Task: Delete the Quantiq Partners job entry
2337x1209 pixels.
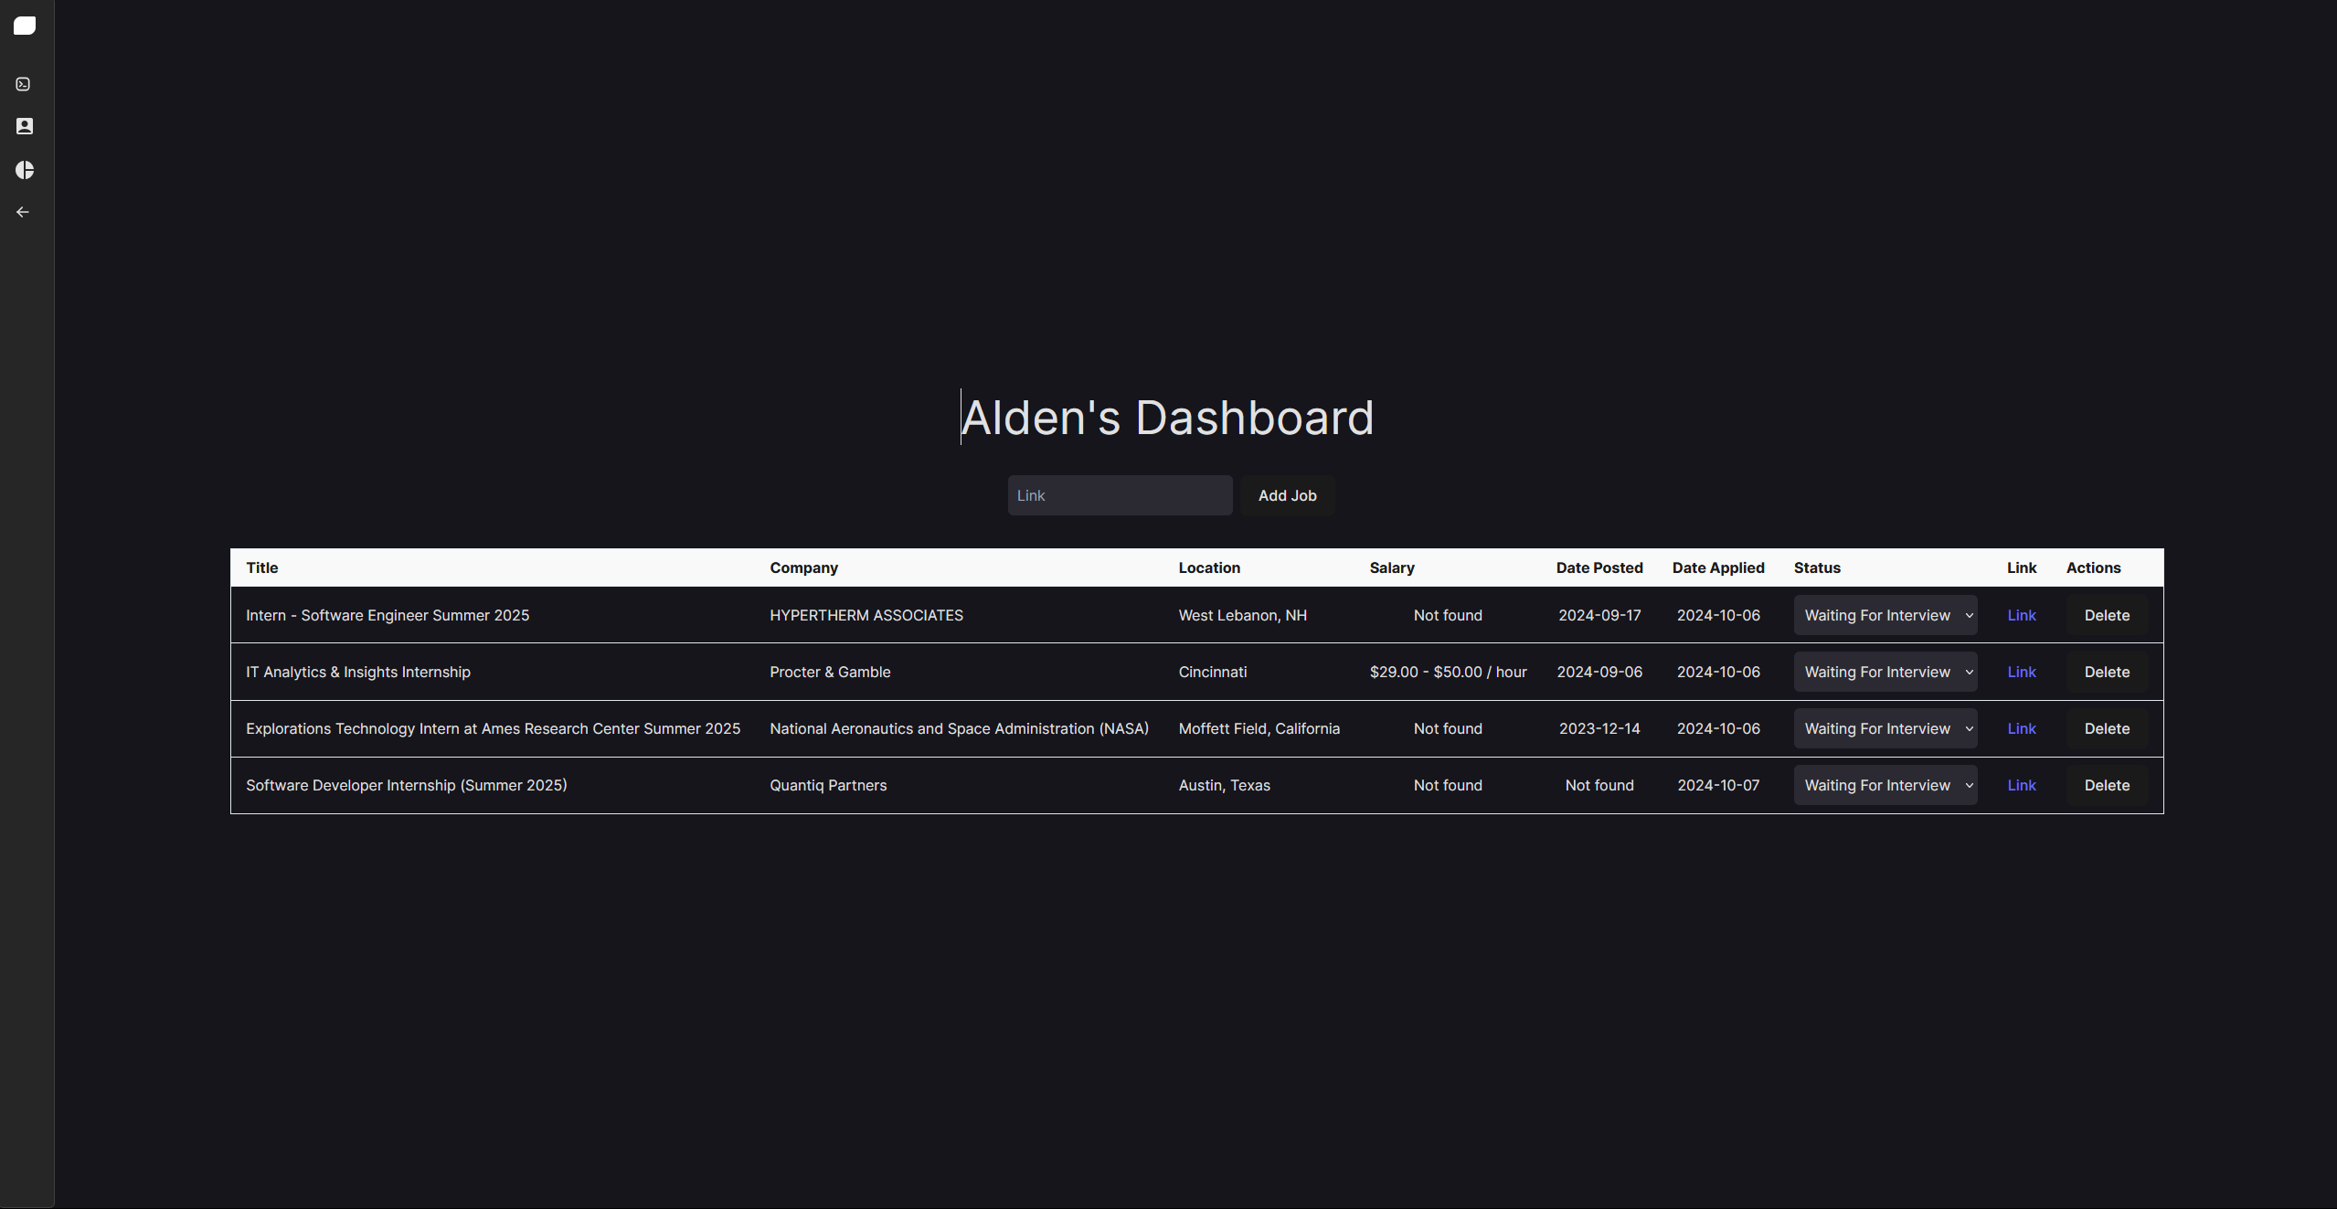Action: pos(2107,785)
